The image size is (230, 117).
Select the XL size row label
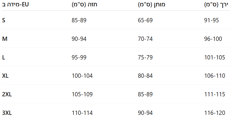5,76
